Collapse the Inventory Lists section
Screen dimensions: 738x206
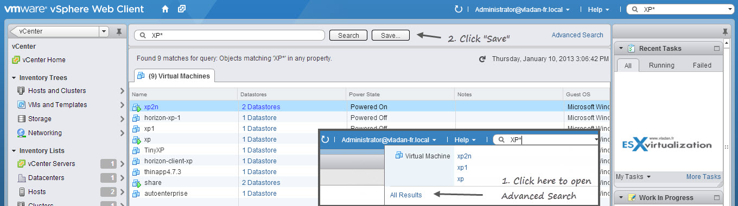(x=14, y=151)
